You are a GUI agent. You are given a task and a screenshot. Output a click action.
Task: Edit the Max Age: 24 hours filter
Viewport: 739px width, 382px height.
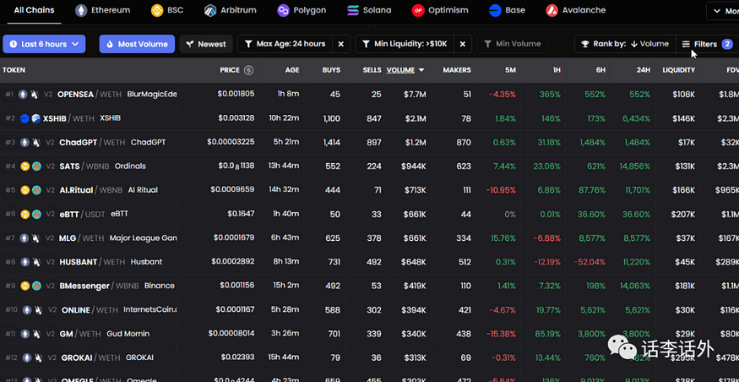tap(285, 44)
